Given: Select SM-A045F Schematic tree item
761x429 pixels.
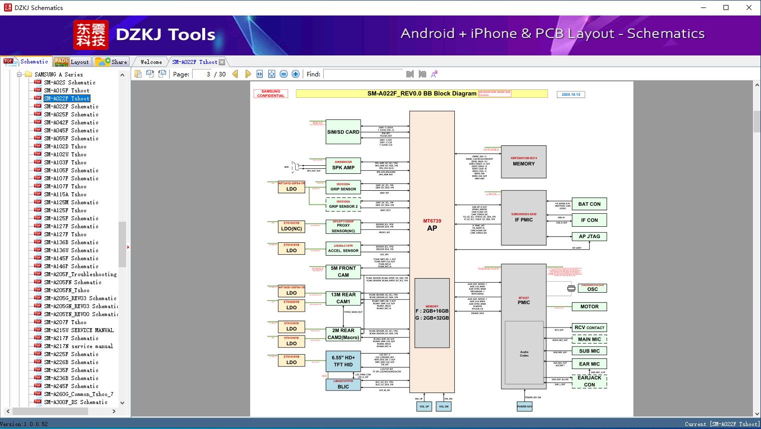Looking at the screenshot, I should tap(71, 130).
